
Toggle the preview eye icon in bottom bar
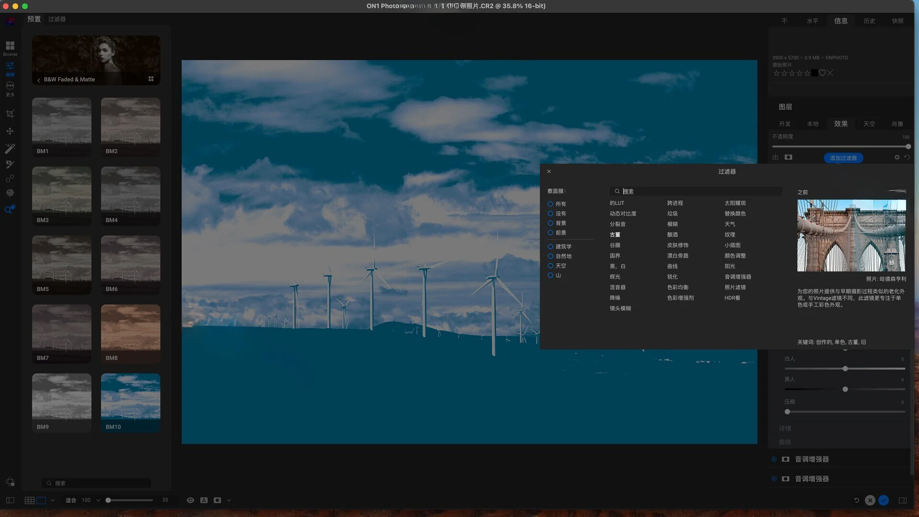[191, 500]
